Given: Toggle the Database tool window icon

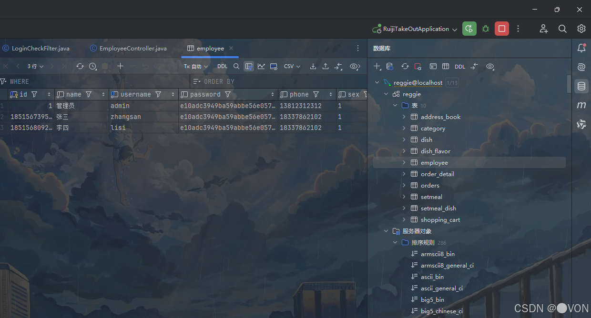Looking at the screenshot, I should tap(581, 86).
